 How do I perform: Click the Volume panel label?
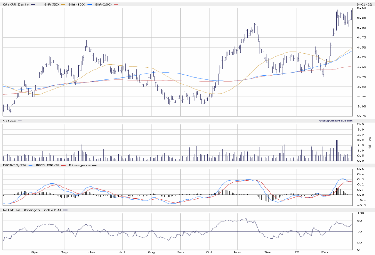tap(9, 121)
